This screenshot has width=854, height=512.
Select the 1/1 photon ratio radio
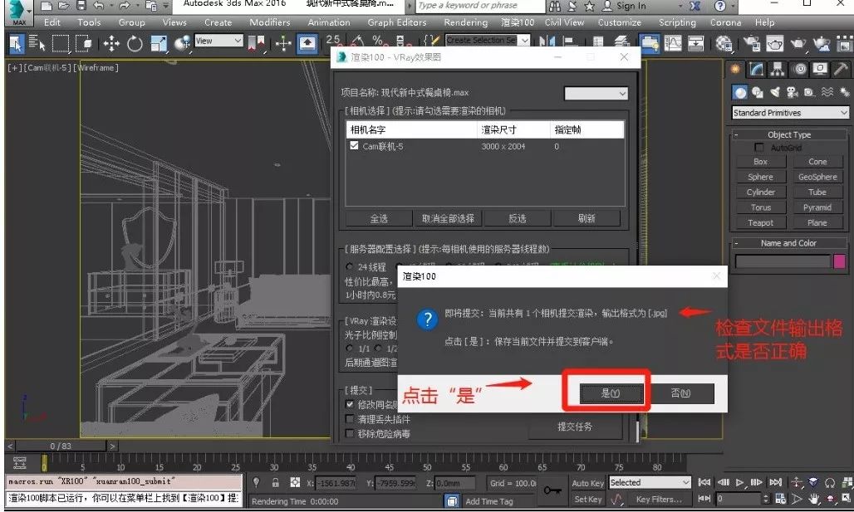coord(349,348)
